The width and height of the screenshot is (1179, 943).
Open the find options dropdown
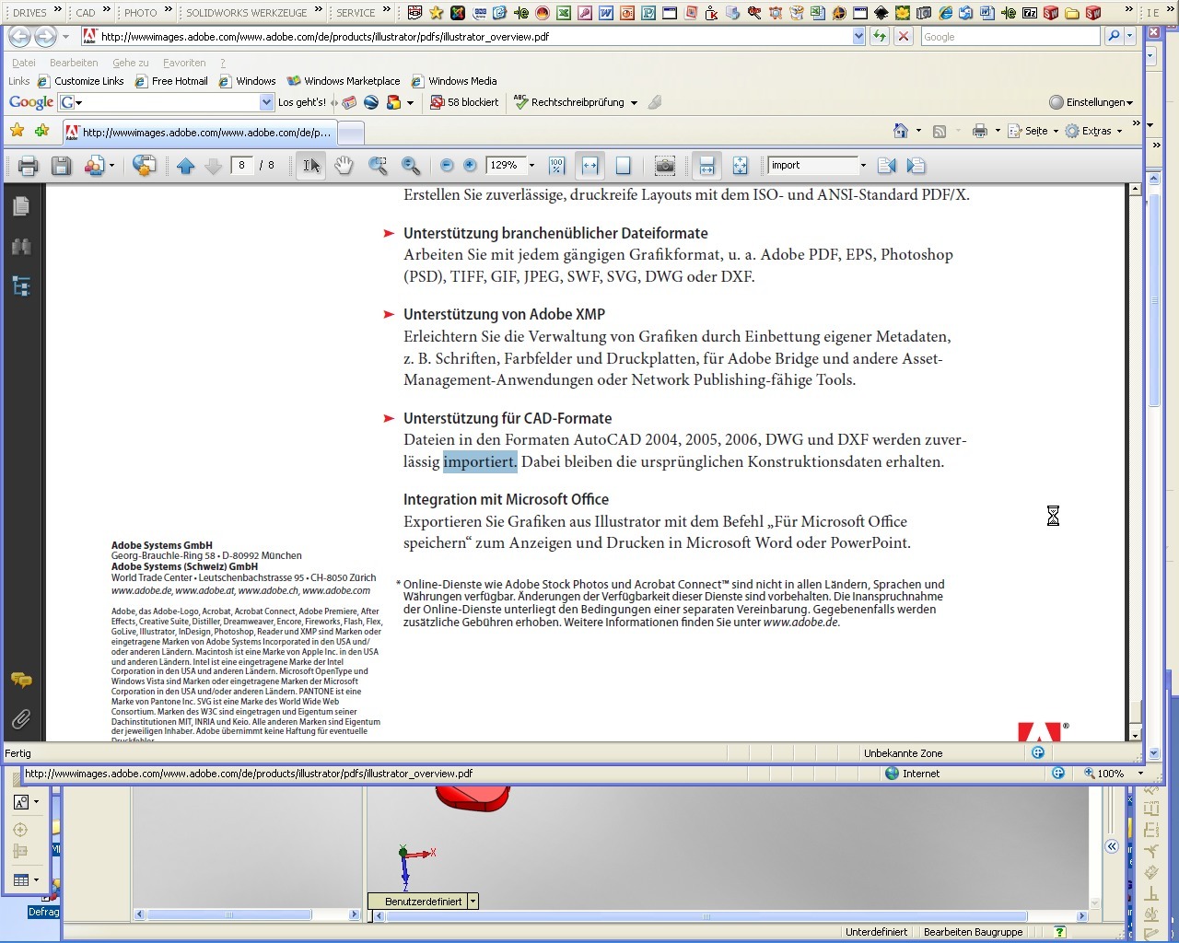(863, 166)
